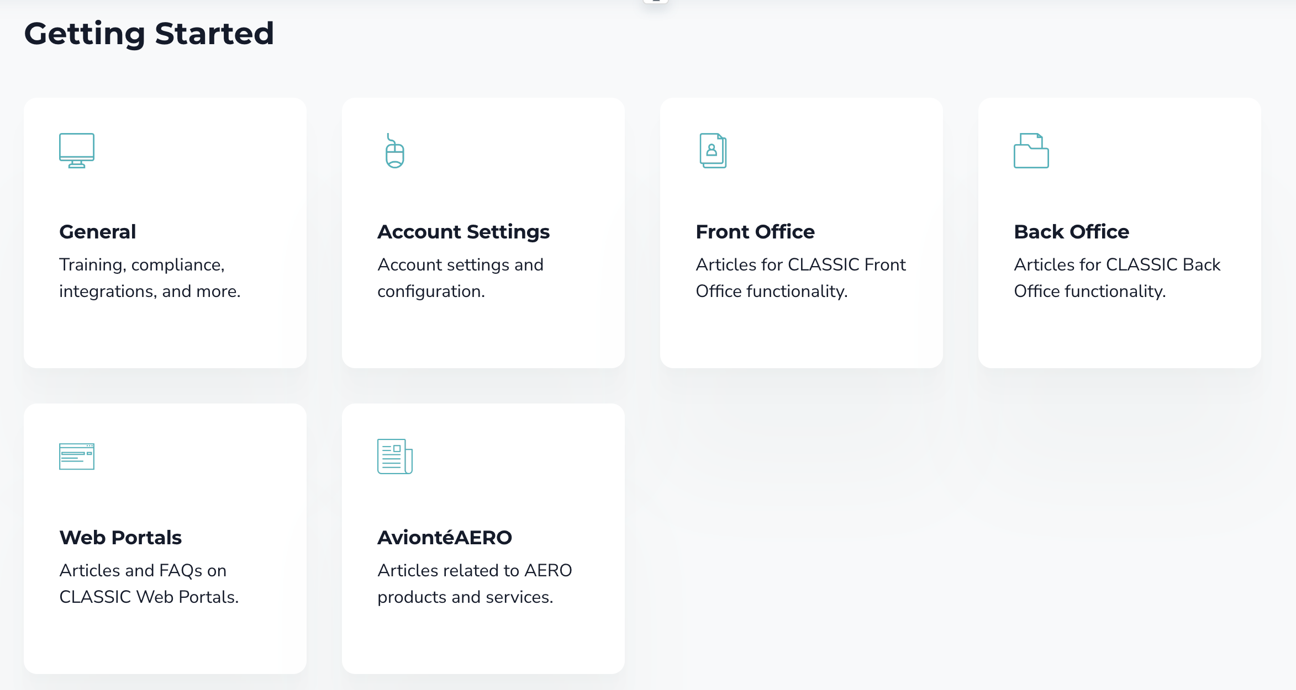Image resolution: width=1296 pixels, height=690 pixels.
Task: Click the Getting Started heading
Action: [x=149, y=34]
